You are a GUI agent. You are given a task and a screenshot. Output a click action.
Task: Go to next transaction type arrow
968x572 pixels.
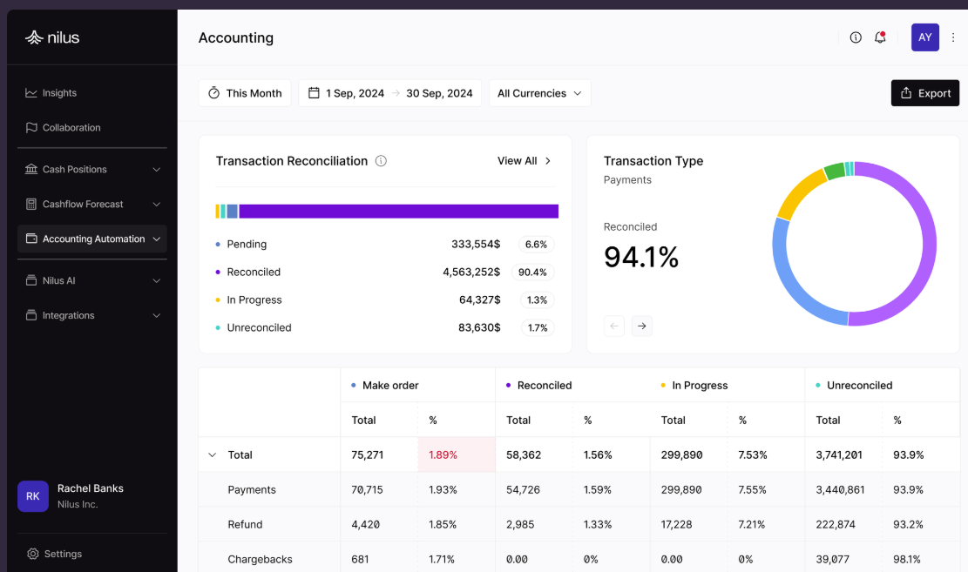[x=642, y=326]
